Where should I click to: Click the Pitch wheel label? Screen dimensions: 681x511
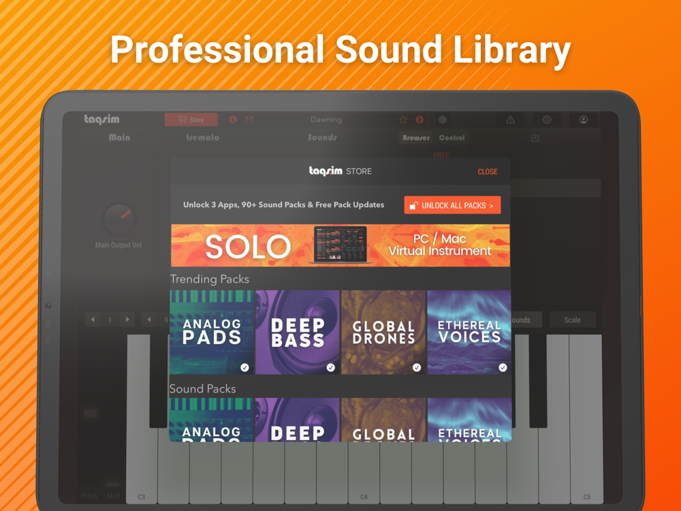tap(89, 496)
